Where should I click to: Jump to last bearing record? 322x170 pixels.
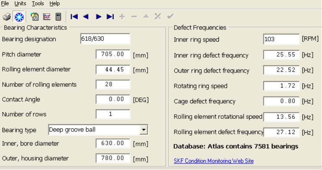110,16
